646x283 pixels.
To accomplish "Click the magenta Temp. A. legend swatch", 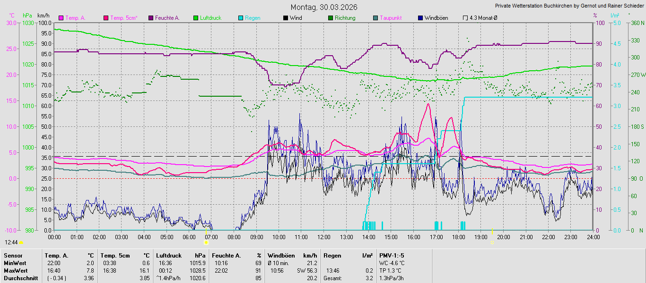I will tap(61, 18).
